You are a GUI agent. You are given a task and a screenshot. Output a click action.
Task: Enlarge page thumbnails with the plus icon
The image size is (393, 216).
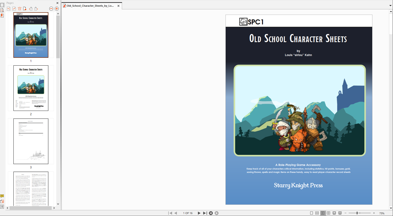pos(57,9)
